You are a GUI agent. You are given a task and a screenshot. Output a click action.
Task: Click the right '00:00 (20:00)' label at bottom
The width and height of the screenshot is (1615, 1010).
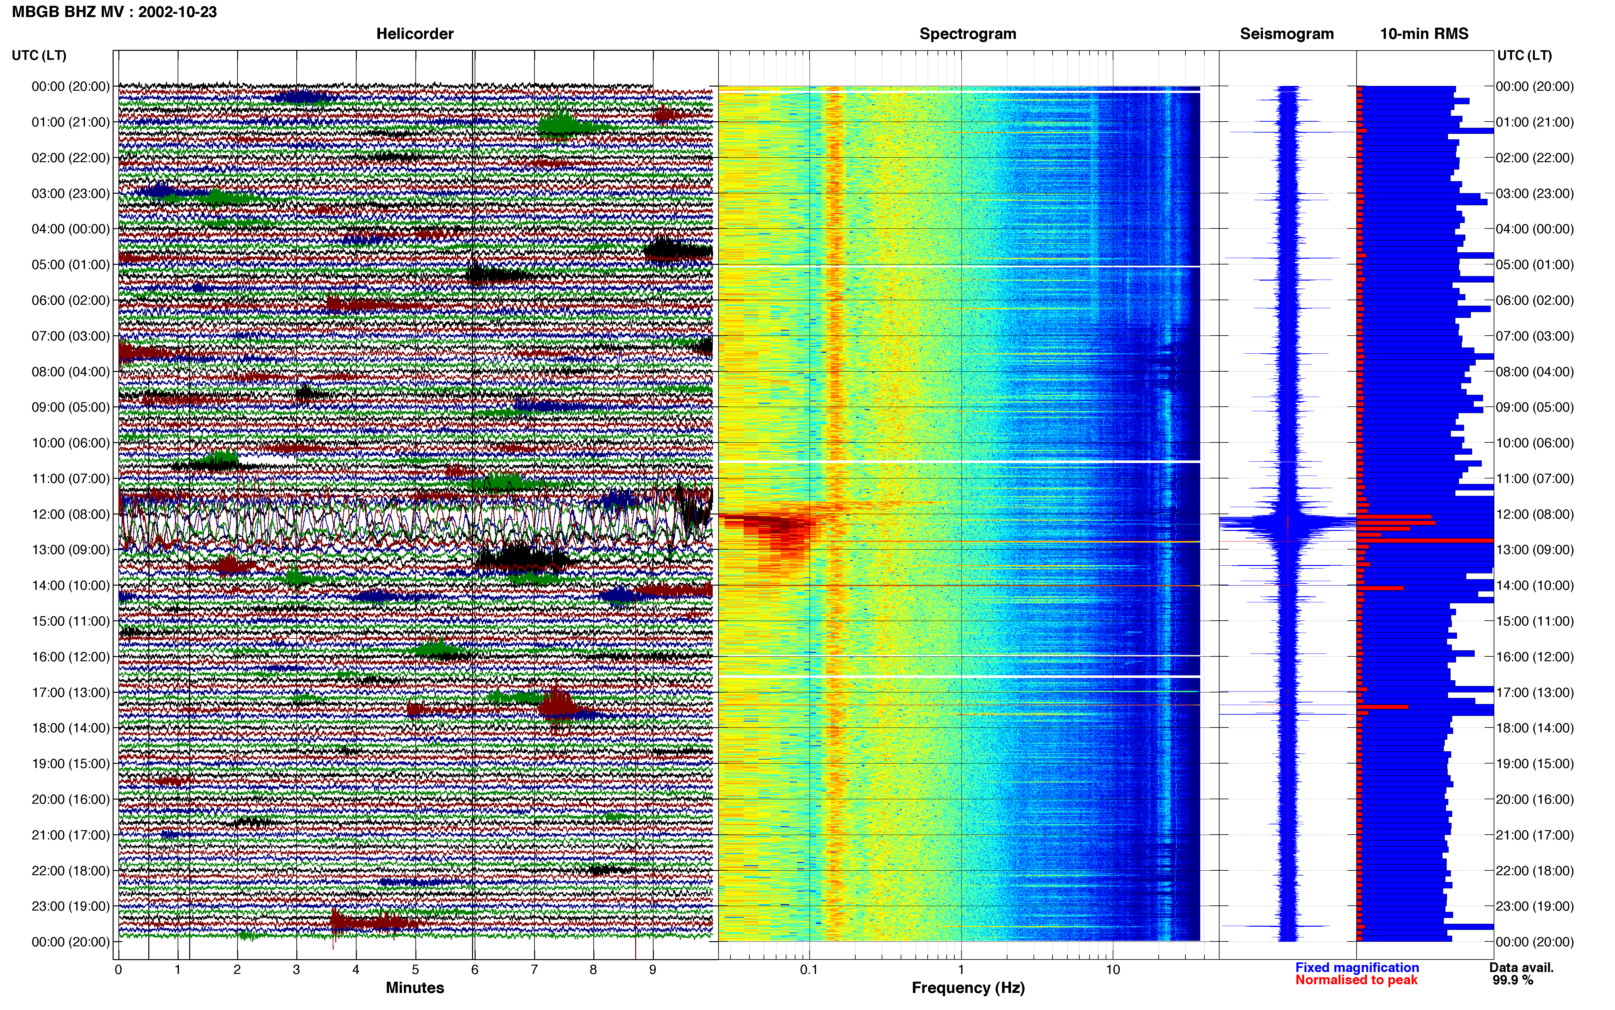(1535, 942)
